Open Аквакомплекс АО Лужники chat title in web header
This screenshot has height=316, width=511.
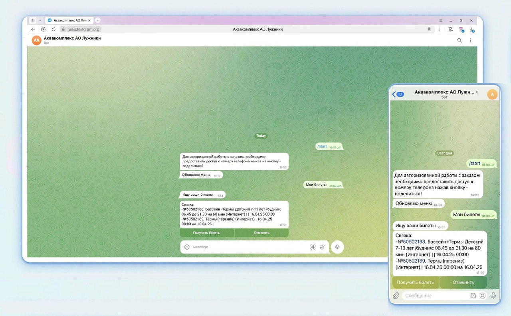tap(72, 38)
